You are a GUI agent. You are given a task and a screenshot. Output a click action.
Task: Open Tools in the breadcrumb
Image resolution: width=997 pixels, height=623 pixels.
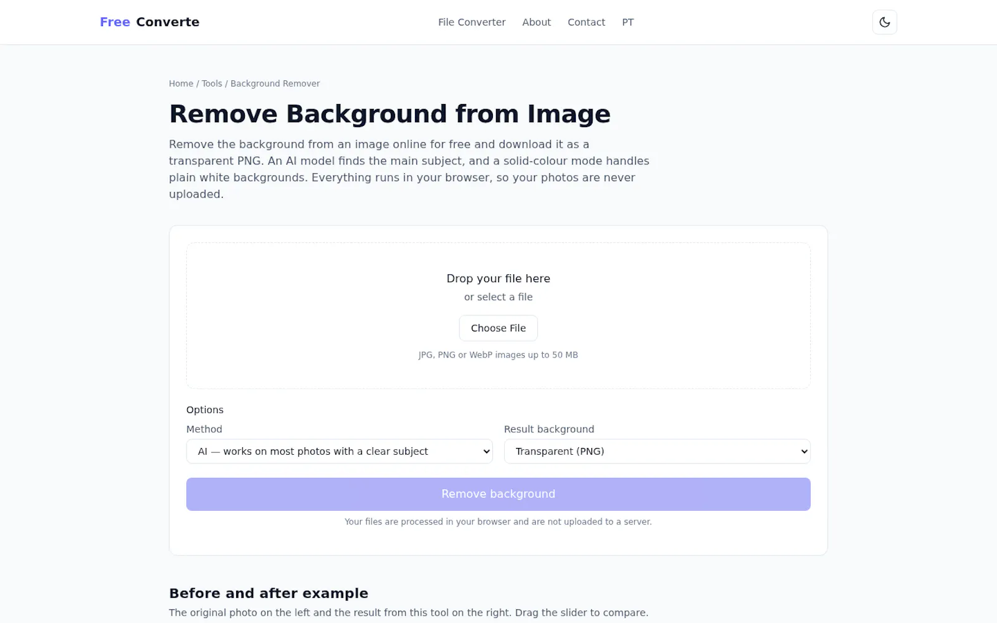point(212,83)
